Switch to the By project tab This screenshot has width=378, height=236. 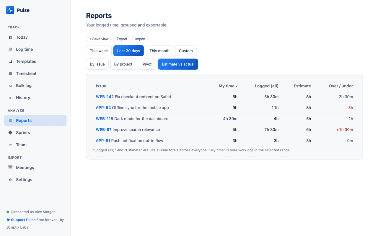tap(123, 64)
